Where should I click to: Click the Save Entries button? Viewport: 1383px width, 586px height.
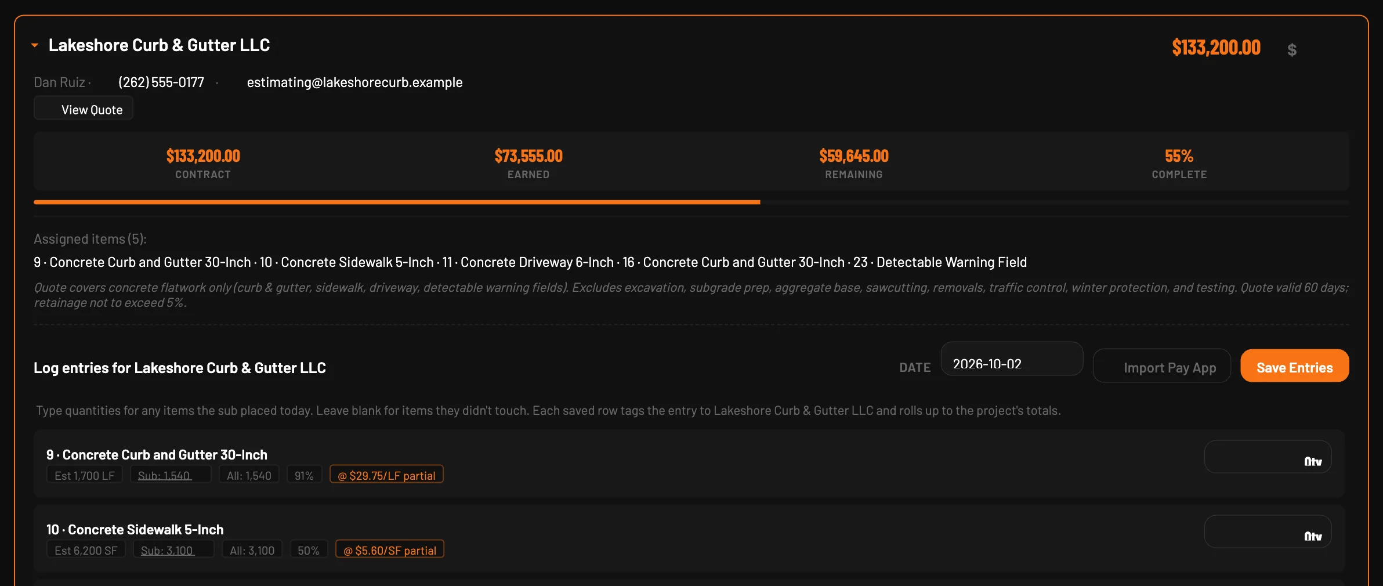point(1294,366)
